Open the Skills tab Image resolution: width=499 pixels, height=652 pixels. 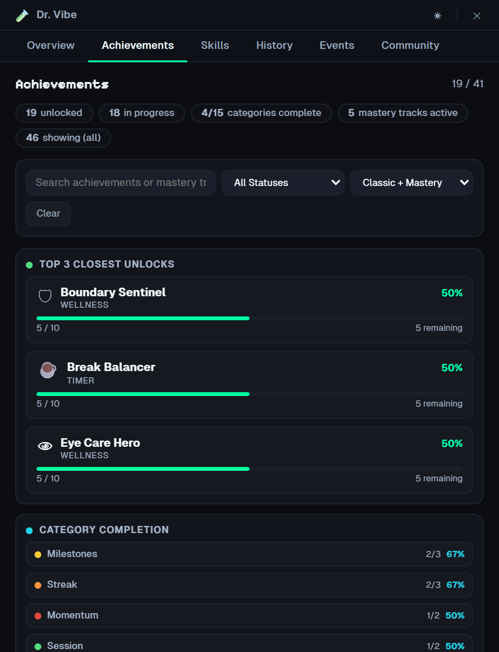pos(215,46)
